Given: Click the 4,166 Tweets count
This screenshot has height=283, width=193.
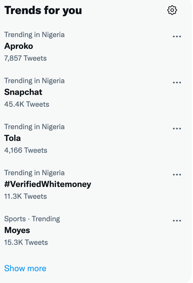Looking at the screenshot, I should coord(26,150).
